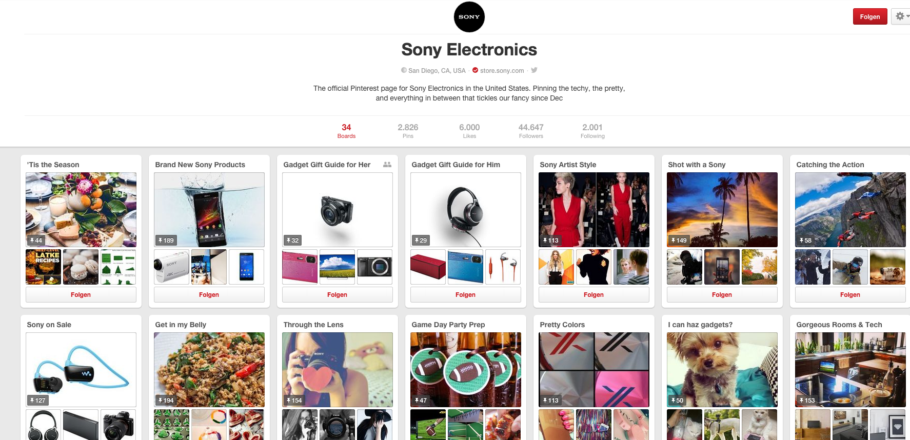
Task: Click the Sony logo profile avatar
Action: [469, 17]
